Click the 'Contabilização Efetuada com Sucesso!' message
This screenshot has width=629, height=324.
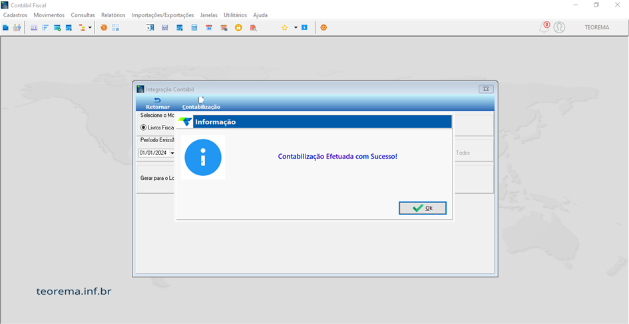(337, 157)
